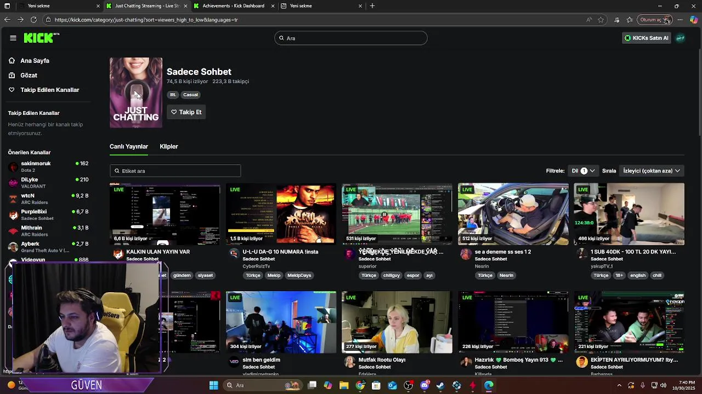Open browser settings three-dot menu
The image size is (702, 394).
pyautogui.click(x=680, y=20)
